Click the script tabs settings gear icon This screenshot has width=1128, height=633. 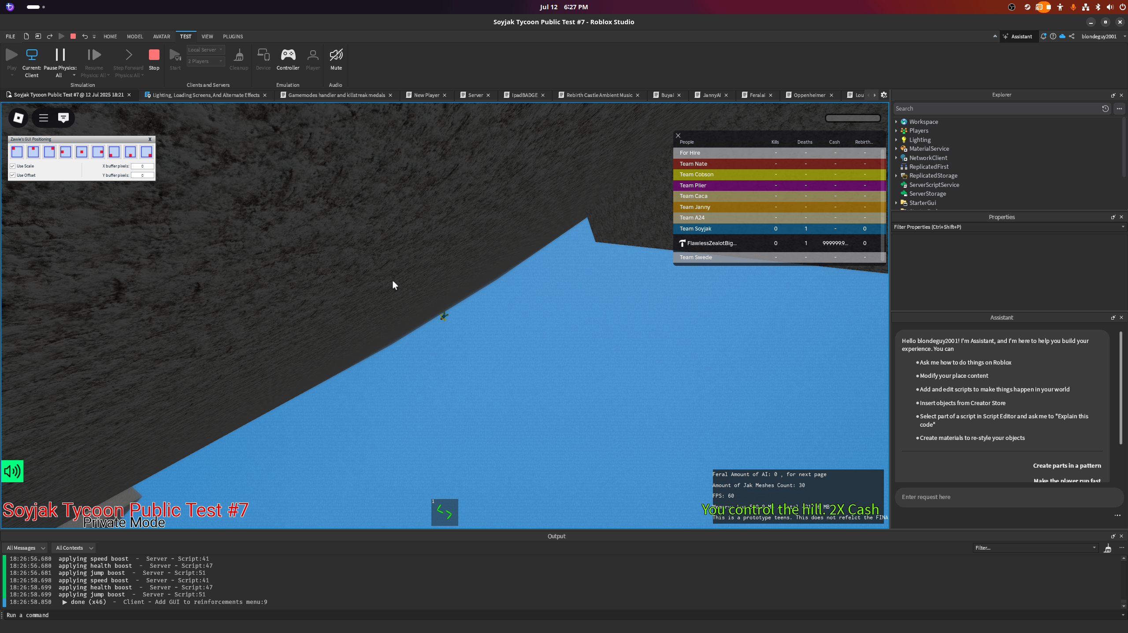coord(883,95)
